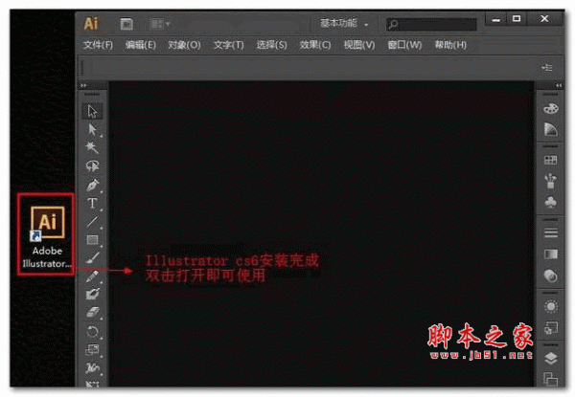Open the 选择(S) menu
Screen dimensions: 575x397
pyautogui.click(x=271, y=45)
